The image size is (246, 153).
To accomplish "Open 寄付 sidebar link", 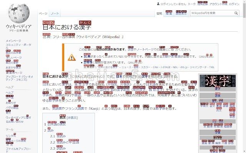I will [x=8, y=112].
